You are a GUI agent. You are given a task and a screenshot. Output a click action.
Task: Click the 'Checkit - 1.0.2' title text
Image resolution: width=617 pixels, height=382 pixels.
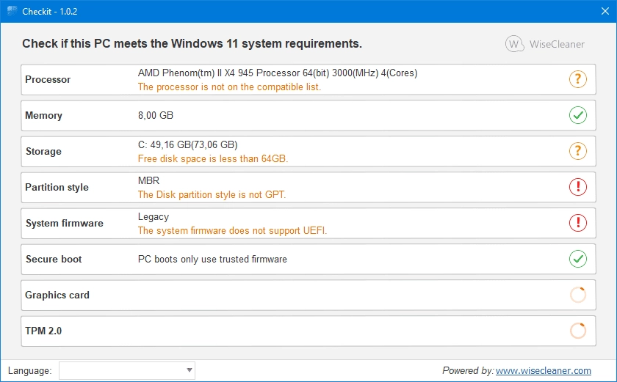(50, 12)
